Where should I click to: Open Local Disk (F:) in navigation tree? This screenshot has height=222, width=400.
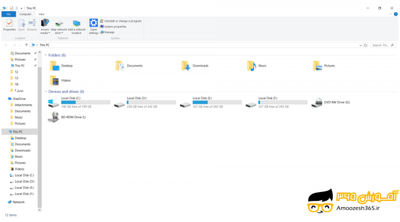[24, 194]
